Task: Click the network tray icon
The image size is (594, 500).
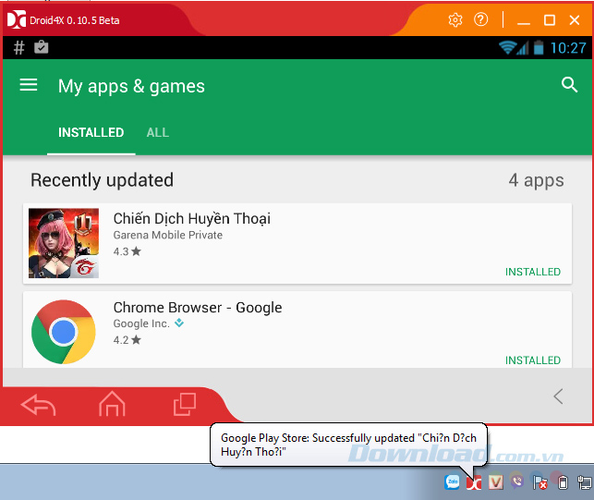Action: 584,482
